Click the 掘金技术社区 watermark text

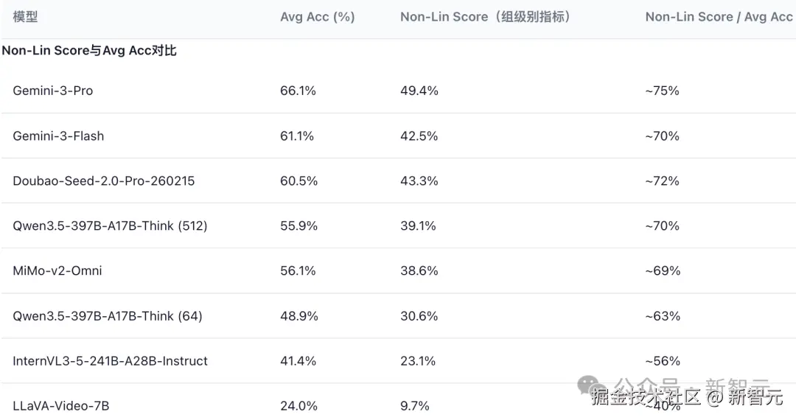pyautogui.click(x=645, y=399)
